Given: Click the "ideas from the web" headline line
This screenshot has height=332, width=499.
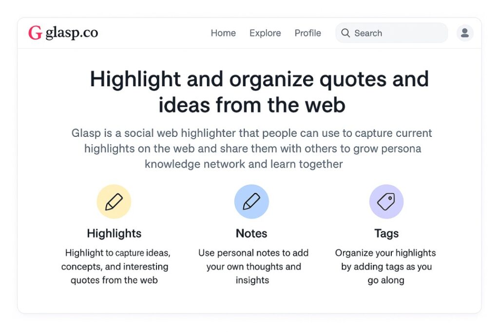Looking at the screenshot, I should click(x=251, y=105).
